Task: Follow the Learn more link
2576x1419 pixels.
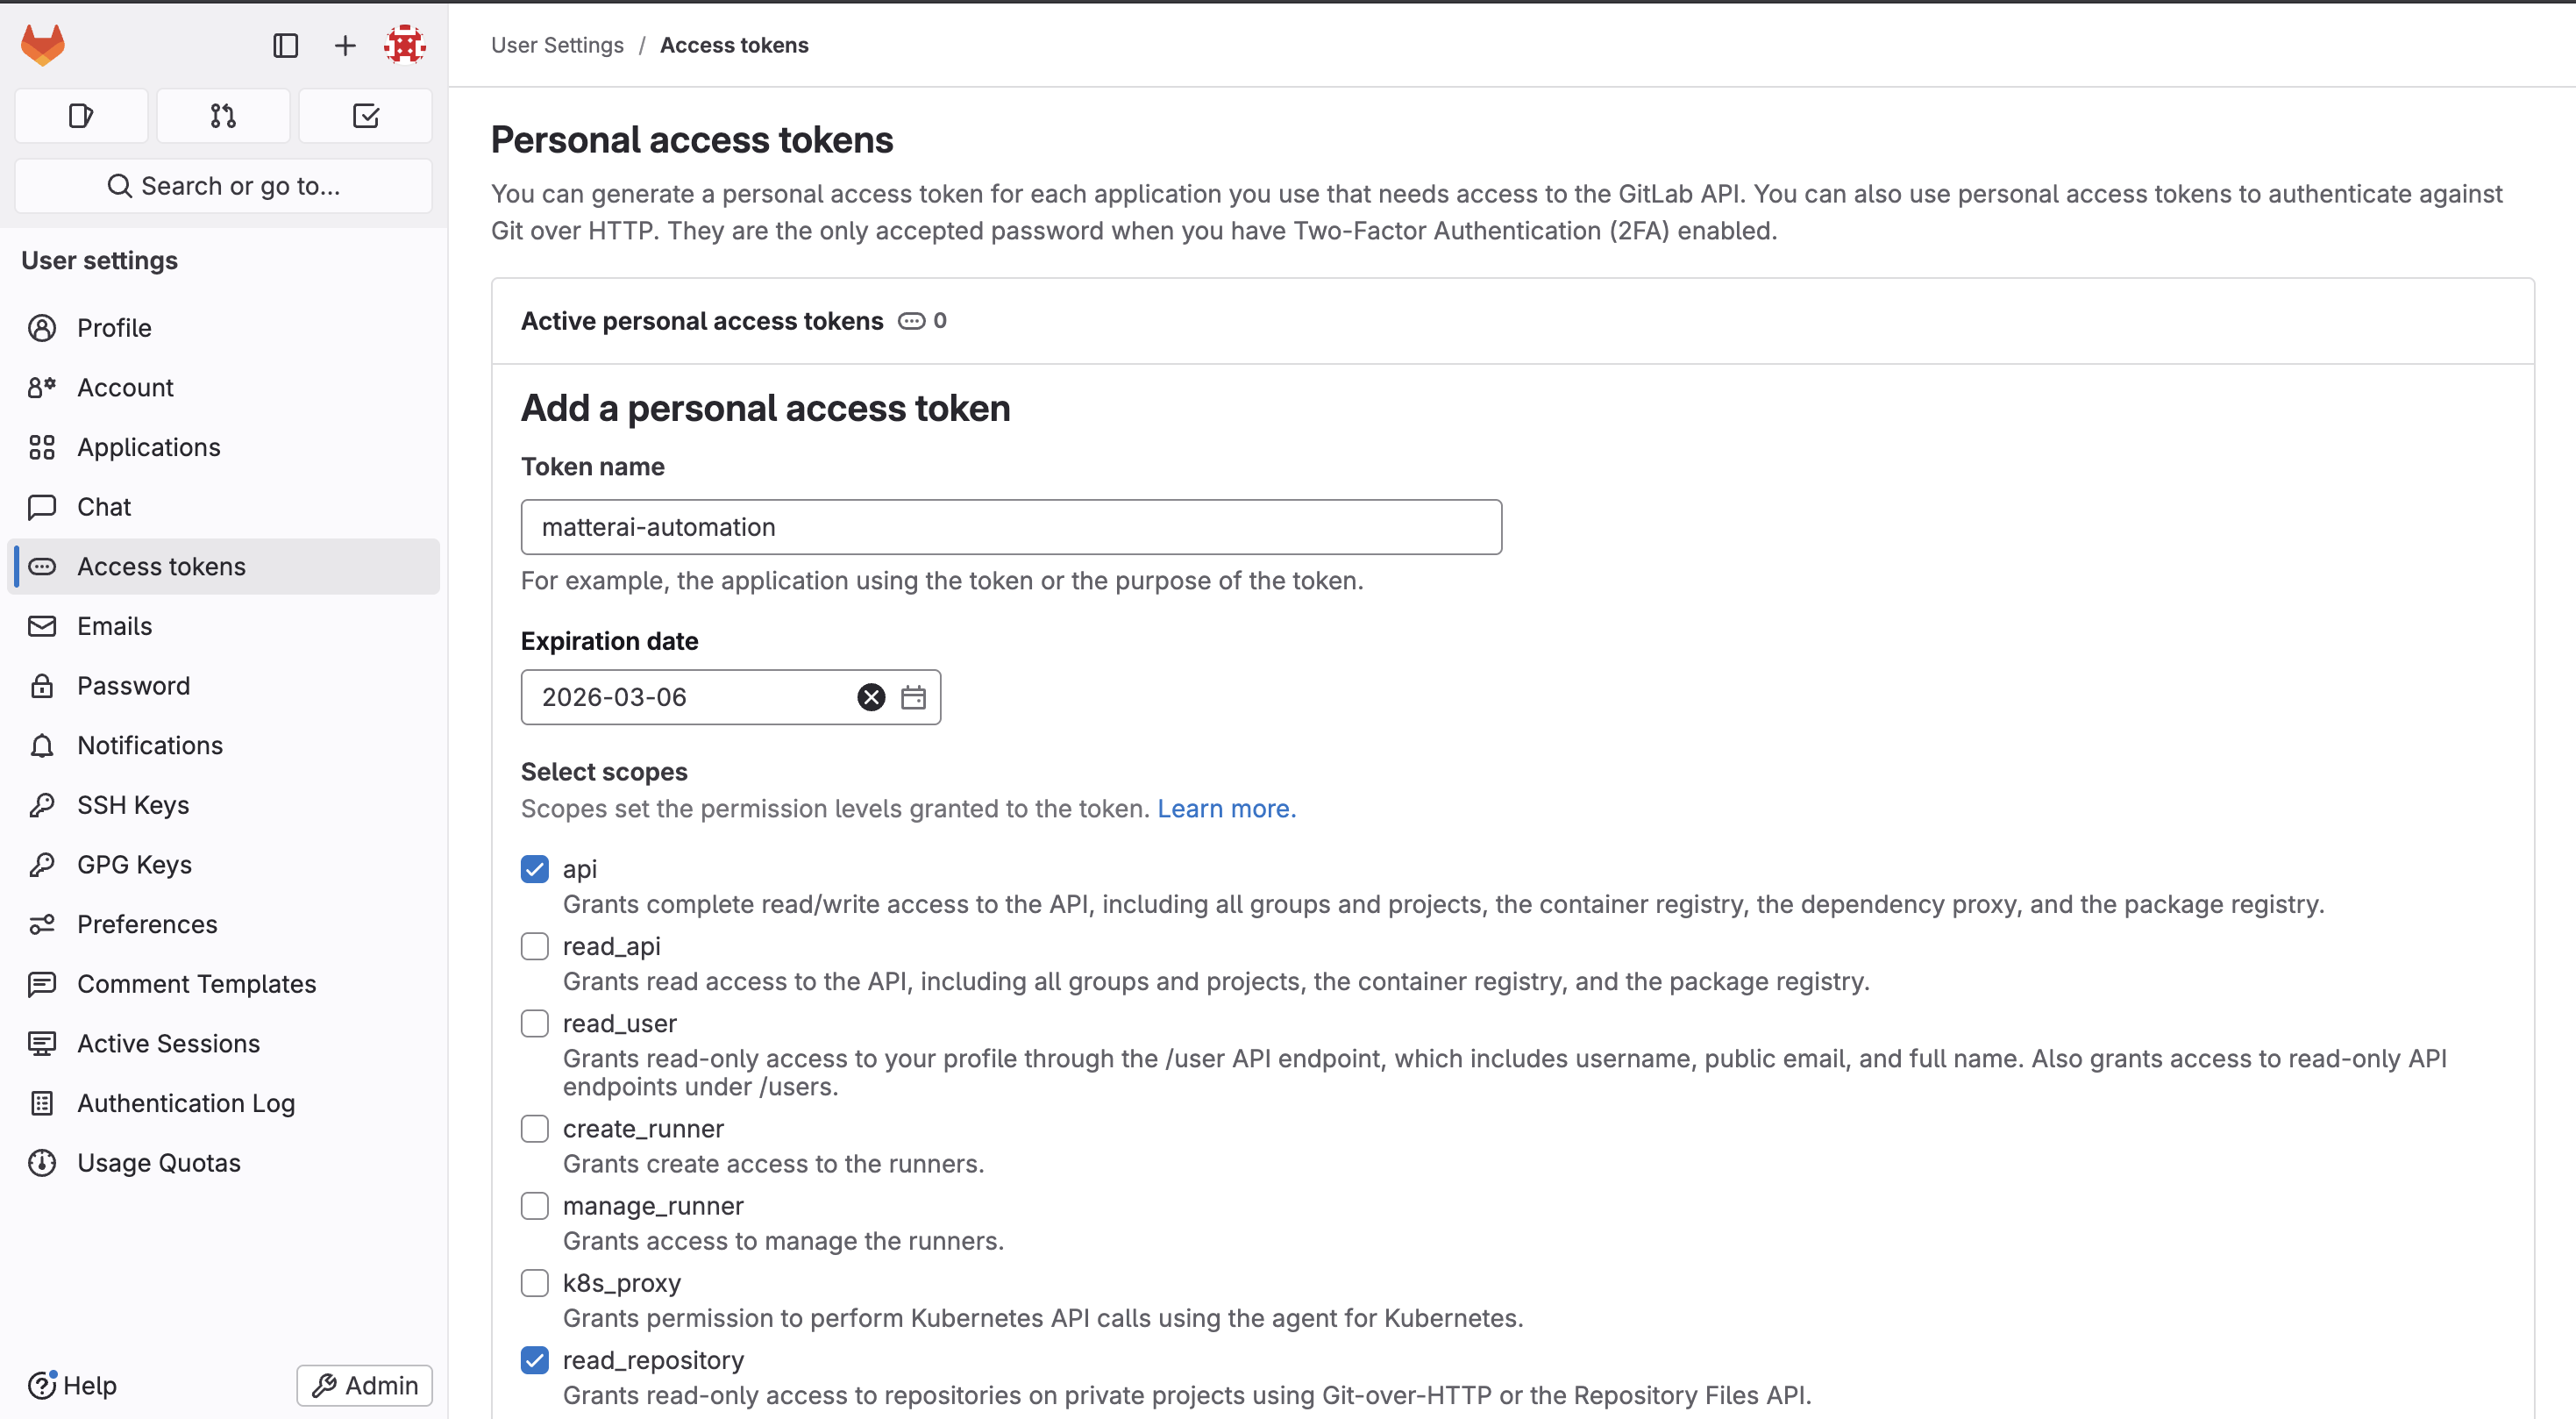Action: (1225, 808)
